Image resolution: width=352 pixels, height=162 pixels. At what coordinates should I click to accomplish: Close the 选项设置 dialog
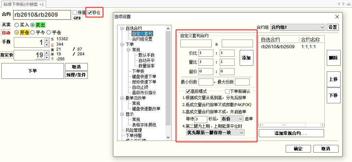click(337, 17)
